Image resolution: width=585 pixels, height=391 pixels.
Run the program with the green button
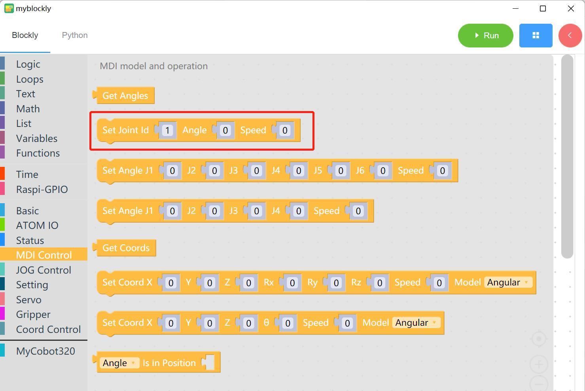485,36
